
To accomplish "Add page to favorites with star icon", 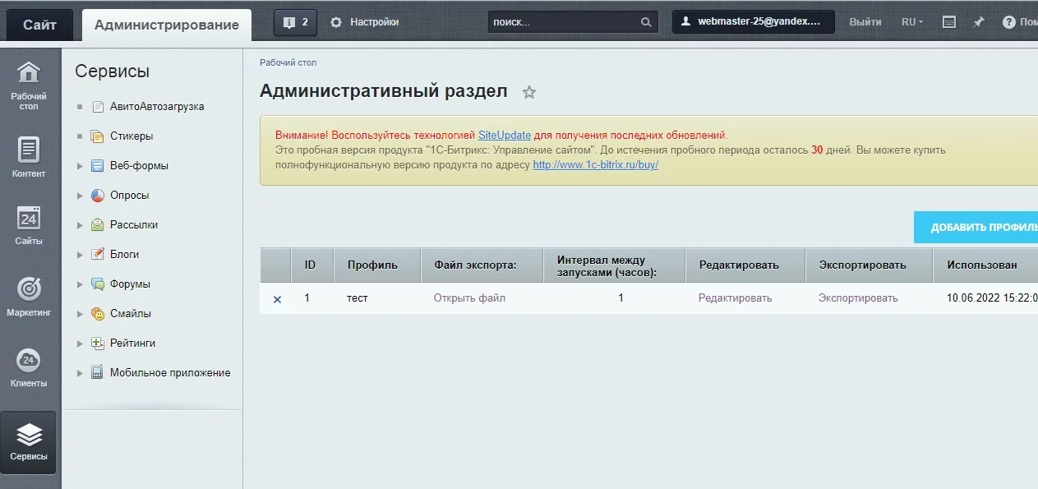I will [529, 92].
